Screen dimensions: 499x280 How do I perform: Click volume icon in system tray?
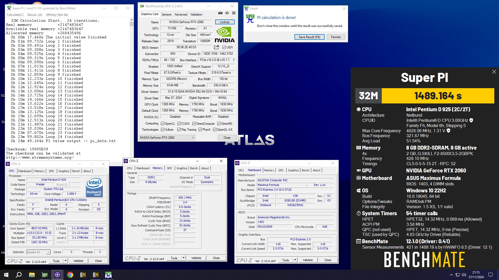(464, 275)
